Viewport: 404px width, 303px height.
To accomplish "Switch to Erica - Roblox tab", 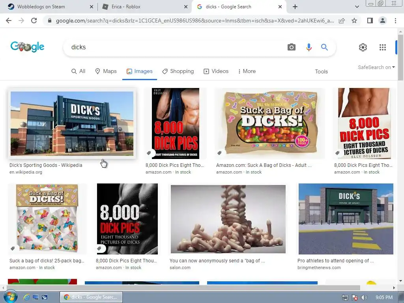I will point(144,7).
